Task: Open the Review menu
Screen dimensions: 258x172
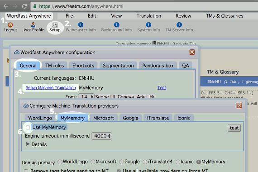Action: [x=183, y=16]
